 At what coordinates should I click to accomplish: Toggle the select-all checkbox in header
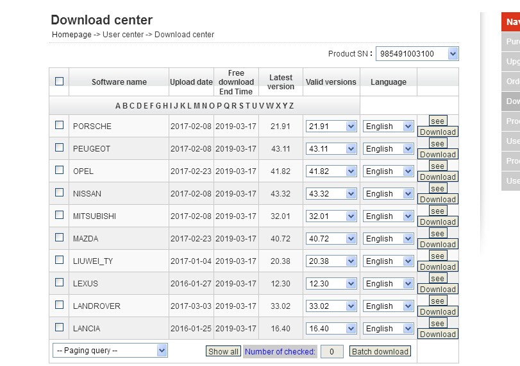point(60,82)
